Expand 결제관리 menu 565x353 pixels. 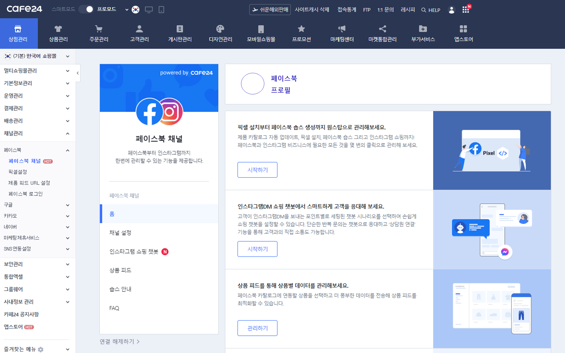pyautogui.click(x=37, y=108)
